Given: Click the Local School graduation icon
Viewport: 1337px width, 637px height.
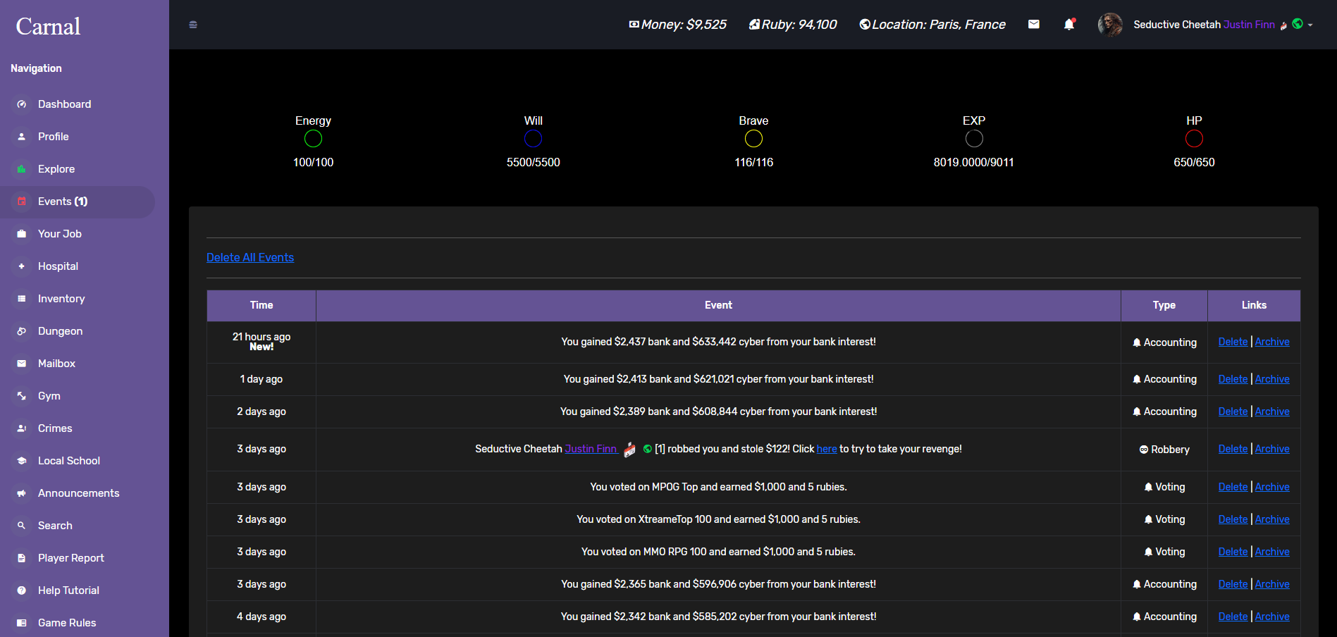Looking at the screenshot, I should [x=22, y=461].
